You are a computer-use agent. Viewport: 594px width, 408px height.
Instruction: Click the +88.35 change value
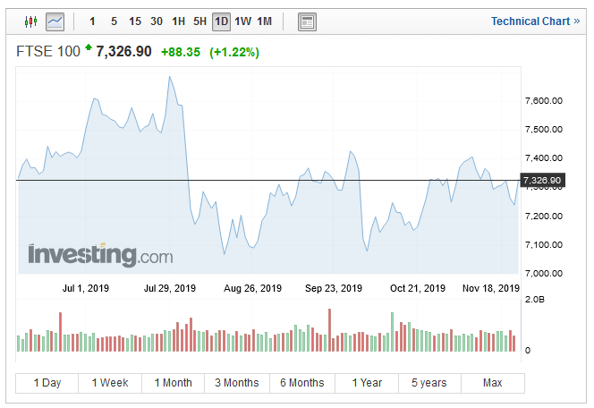click(181, 52)
